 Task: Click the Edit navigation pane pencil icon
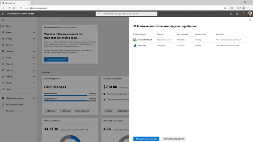coord(3,105)
